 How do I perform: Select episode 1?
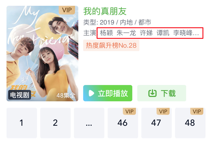click(x=22, y=123)
